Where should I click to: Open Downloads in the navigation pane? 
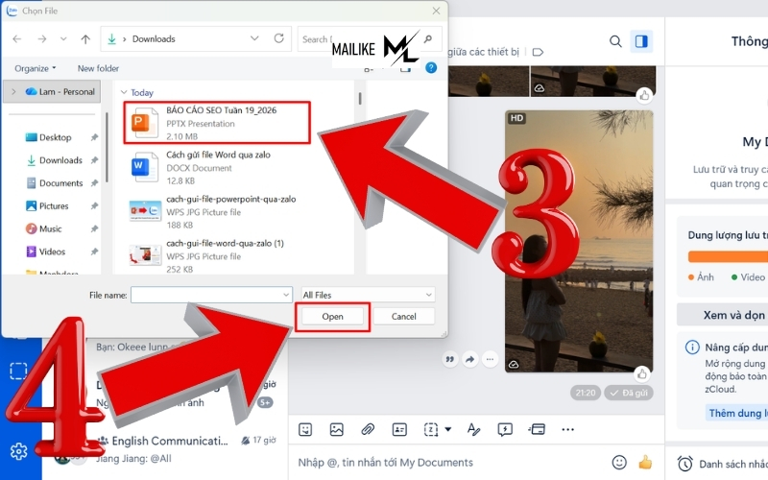coord(54,160)
